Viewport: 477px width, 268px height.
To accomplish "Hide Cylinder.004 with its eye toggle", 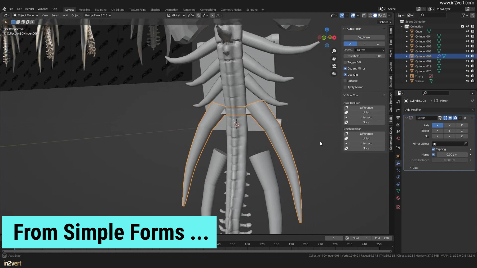I will tap(468, 36).
